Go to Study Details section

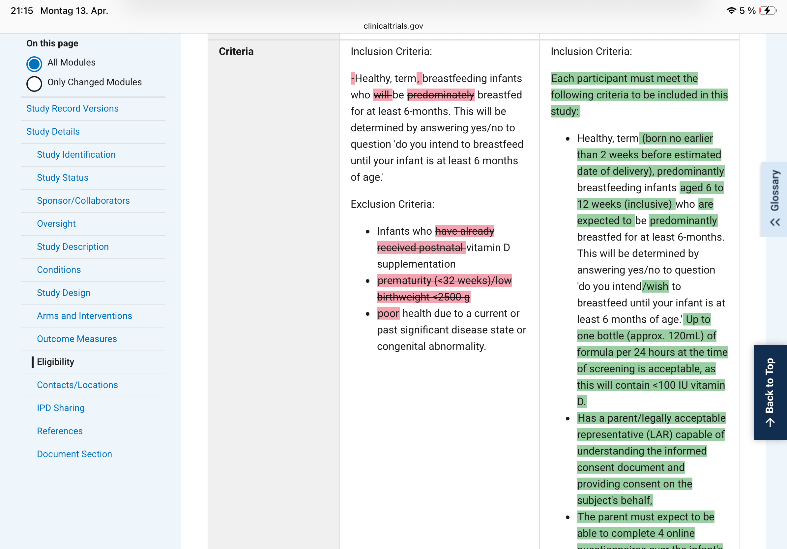53,131
